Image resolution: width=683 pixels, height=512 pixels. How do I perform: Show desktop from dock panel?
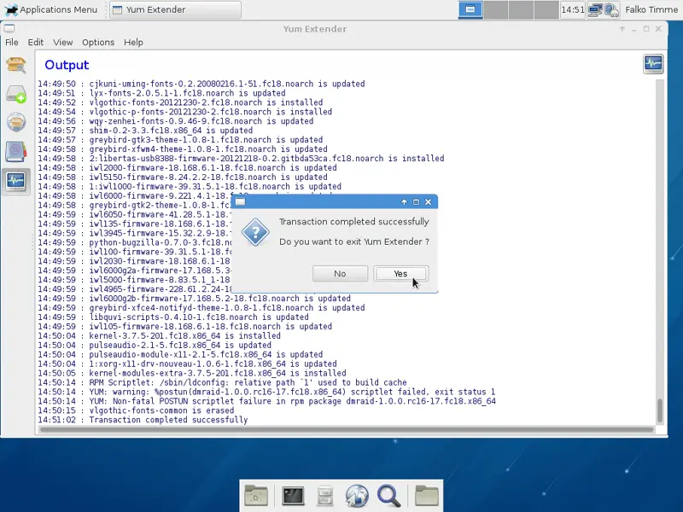[256, 496]
